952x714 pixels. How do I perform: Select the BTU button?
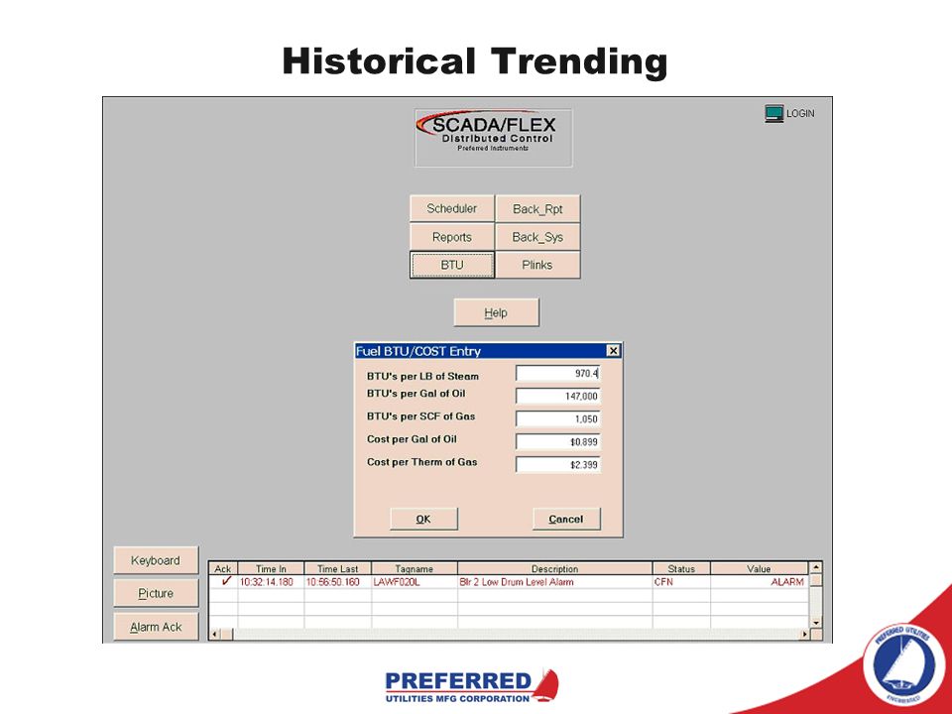(452, 266)
